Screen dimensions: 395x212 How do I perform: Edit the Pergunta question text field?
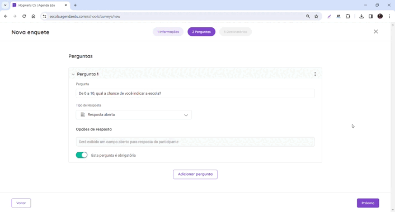[195, 93]
